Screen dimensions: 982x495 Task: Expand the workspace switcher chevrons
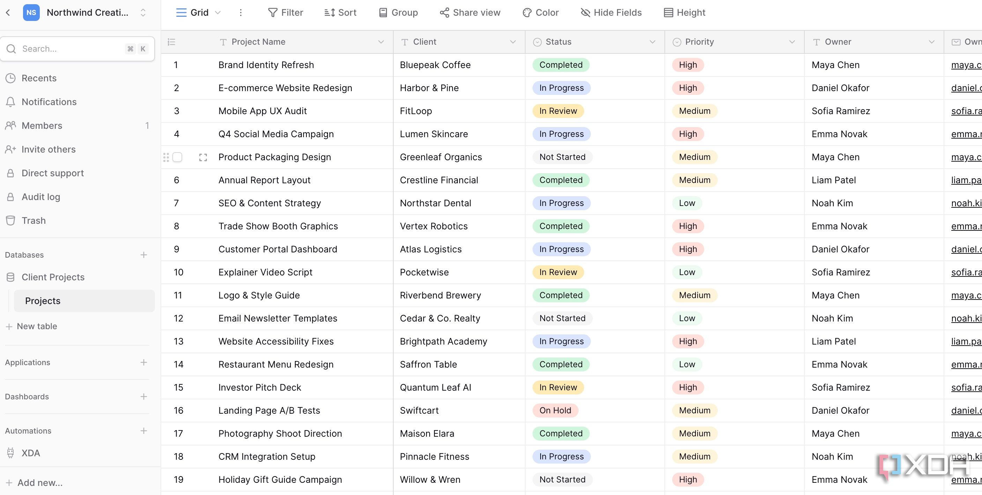click(x=143, y=13)
